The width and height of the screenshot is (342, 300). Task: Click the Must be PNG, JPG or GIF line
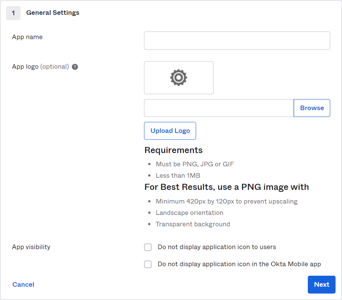(195, 164)
